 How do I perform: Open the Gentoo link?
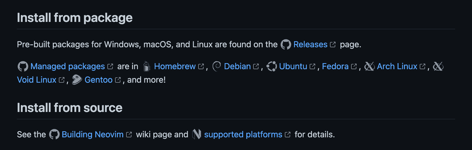[98, 80]
